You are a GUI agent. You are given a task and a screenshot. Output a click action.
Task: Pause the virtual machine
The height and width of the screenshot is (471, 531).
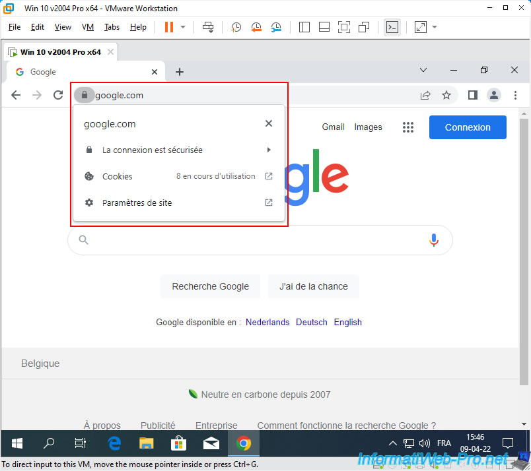tap(169, 27)
